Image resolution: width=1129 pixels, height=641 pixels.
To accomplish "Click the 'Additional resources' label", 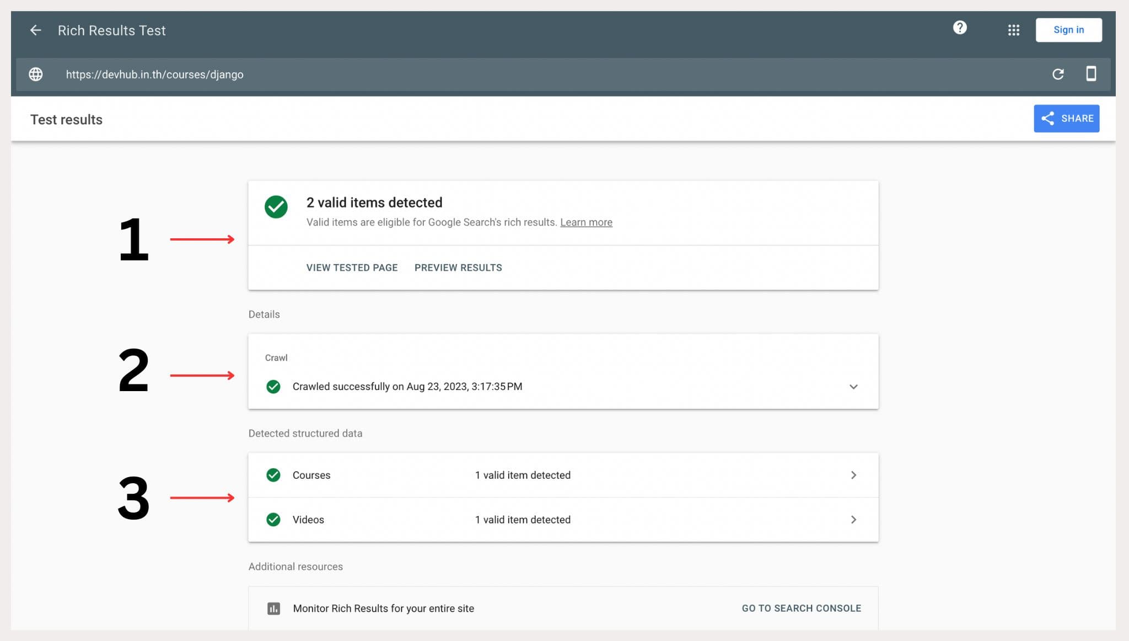I will point(295,567).
